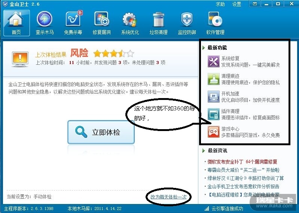Open 查杀木马 trojan scan icon
299x213 pixels.
point(45,19)
